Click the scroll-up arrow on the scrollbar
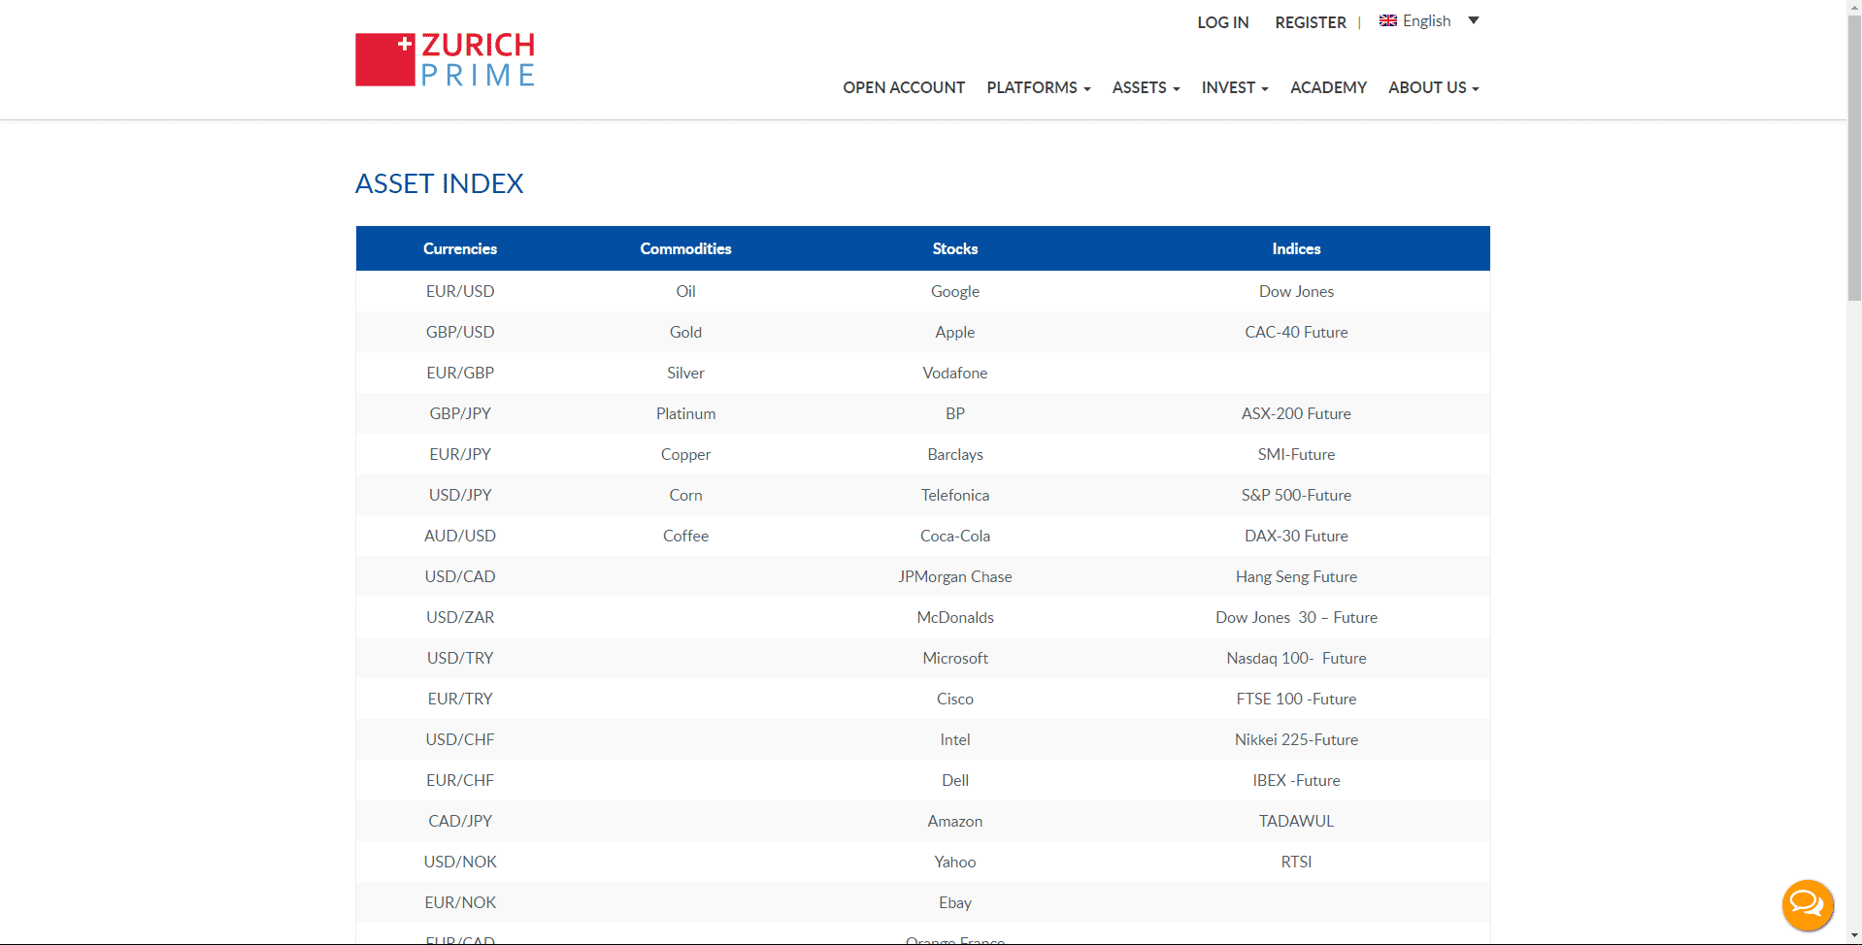 [1852, 6]
